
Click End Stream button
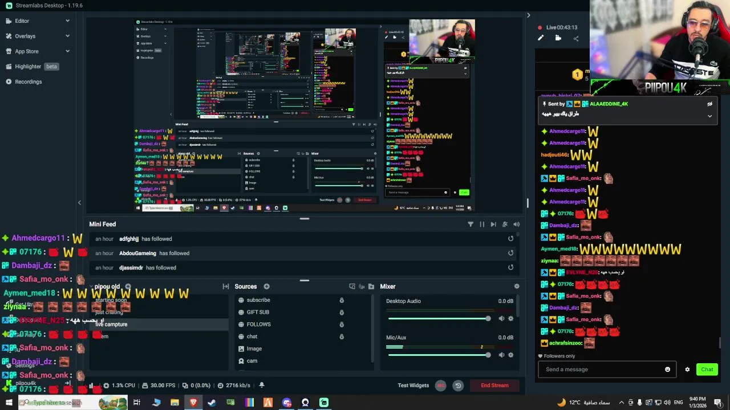tap(494, 386)
